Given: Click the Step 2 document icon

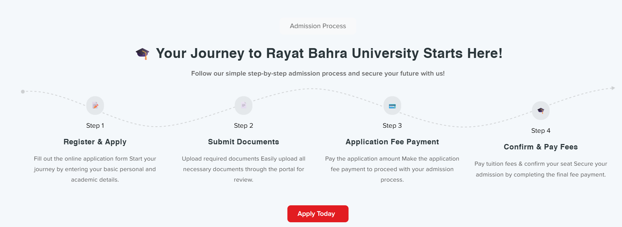Looking at the screenshot, I should click(244, 105).
